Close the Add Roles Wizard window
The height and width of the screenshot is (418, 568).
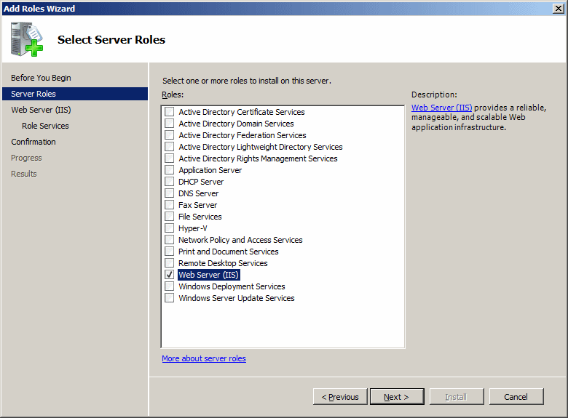[x=557, y=9]
